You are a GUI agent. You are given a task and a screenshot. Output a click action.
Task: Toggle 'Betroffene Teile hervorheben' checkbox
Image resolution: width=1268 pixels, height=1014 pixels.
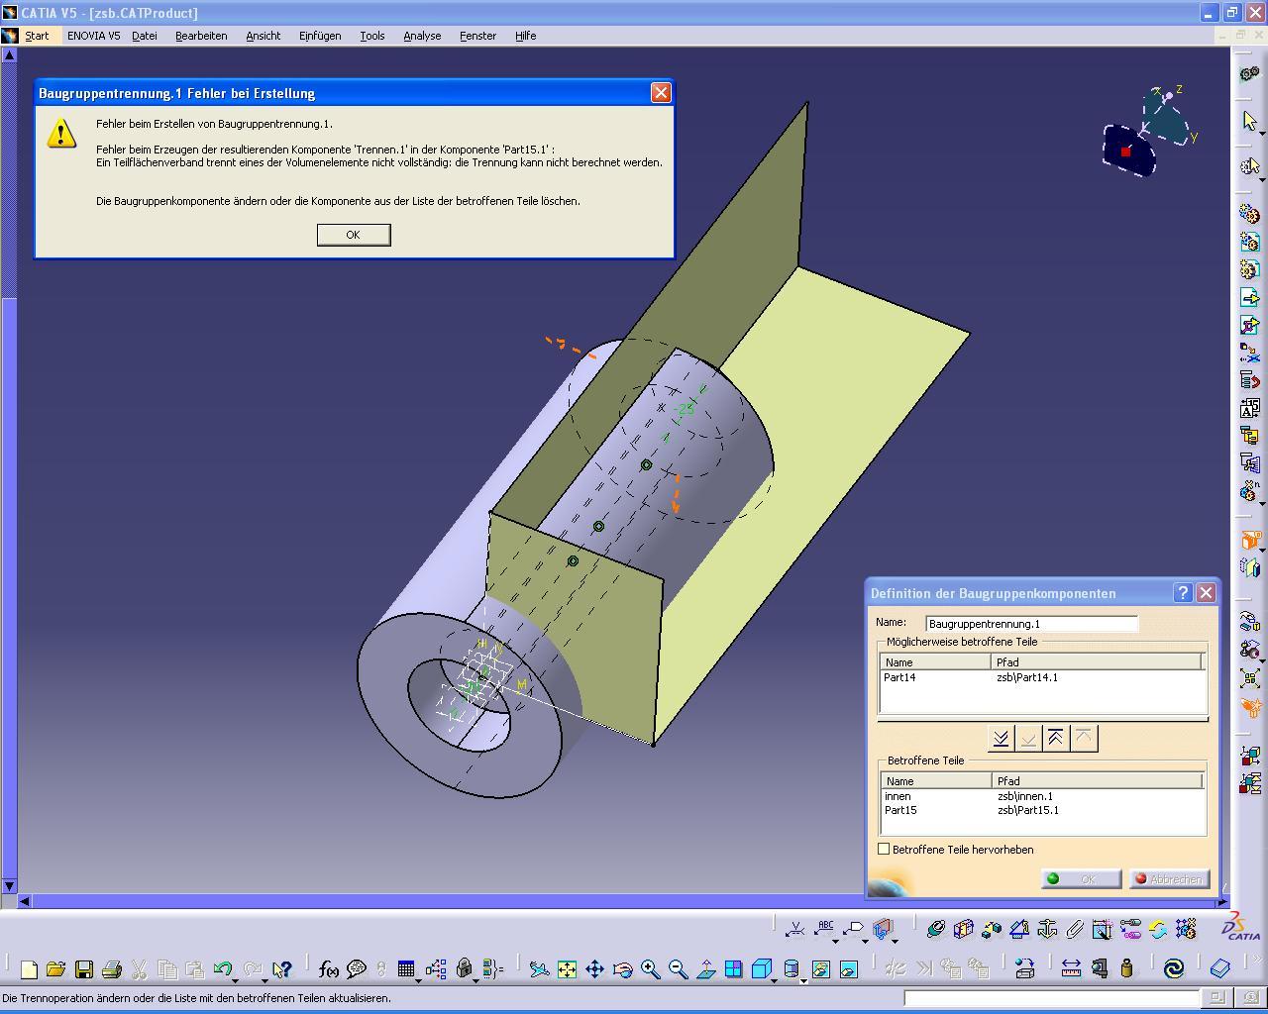(884, 850)
